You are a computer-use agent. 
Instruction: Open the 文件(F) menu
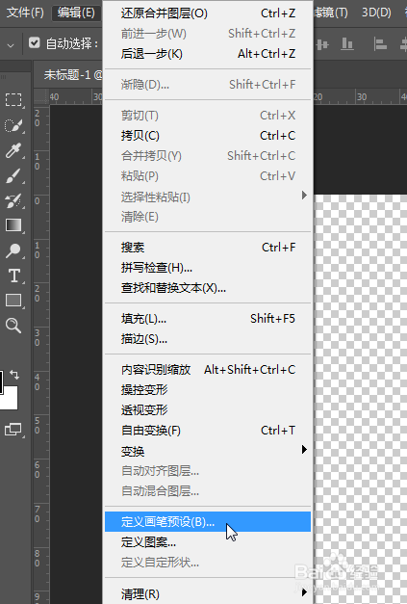[x=25, y=13]
